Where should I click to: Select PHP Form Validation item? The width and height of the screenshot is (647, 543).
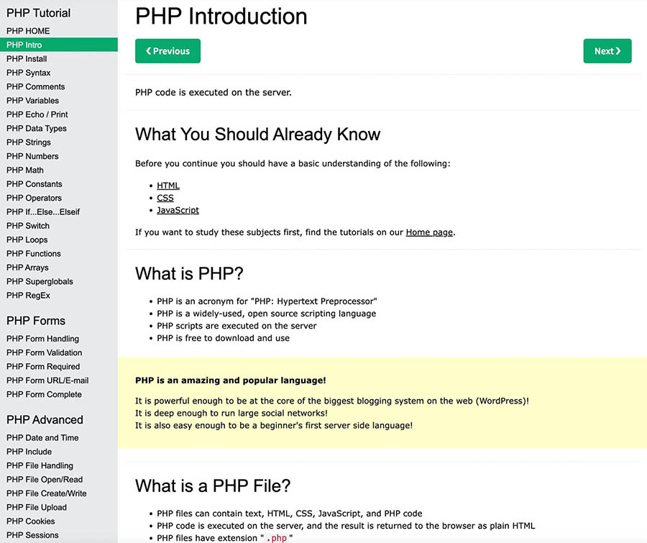tap(44, 352)
